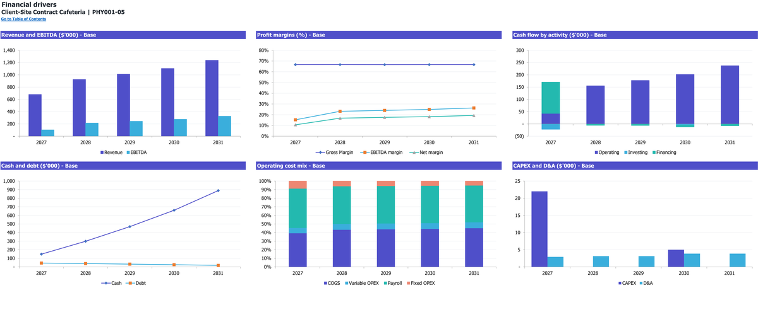
Task: Click the 2028 Variable OPEX segment in cost mix
Action: pyautogui.click(x=342, y=227)
